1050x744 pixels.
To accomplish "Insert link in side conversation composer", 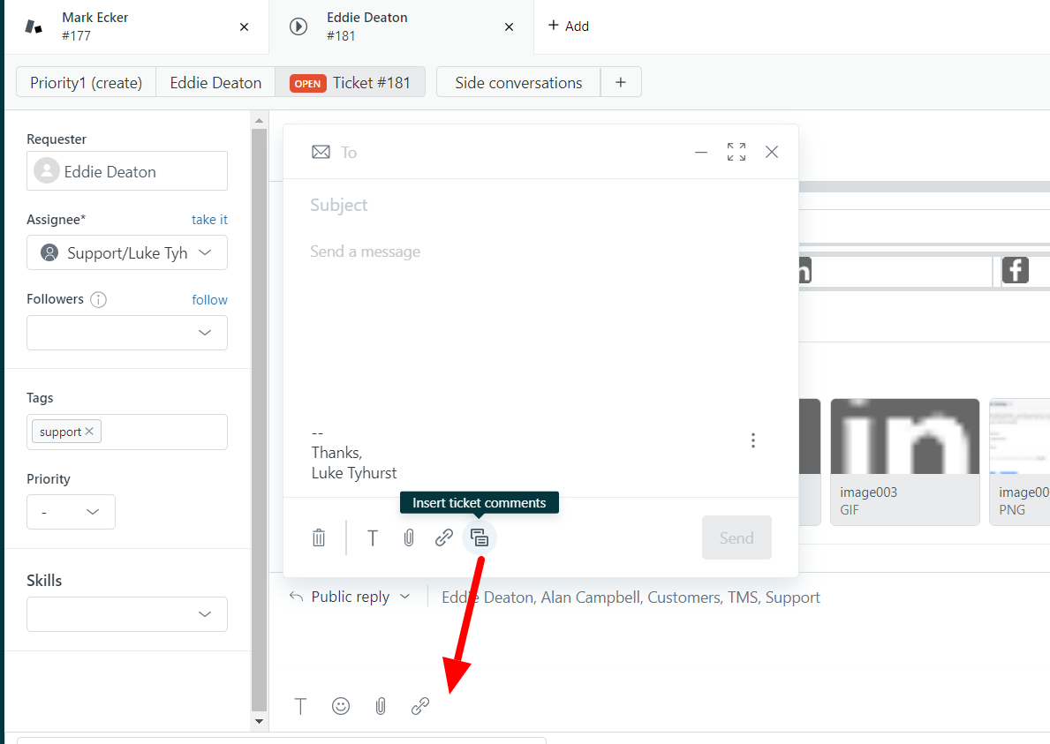I will tap(444, 537).
